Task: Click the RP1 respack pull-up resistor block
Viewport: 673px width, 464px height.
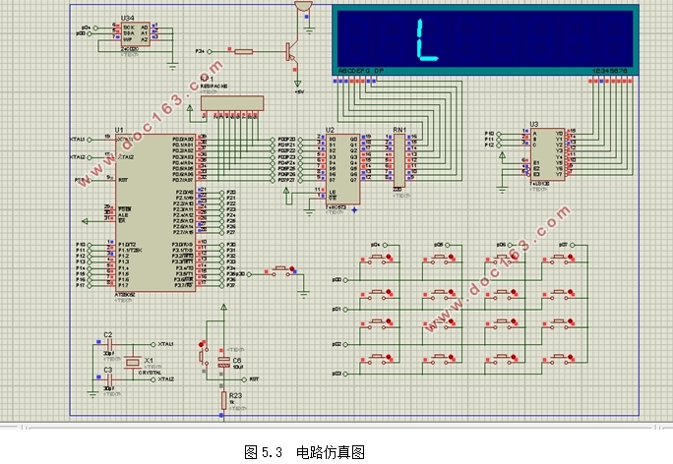Action: tap(232, 103)
